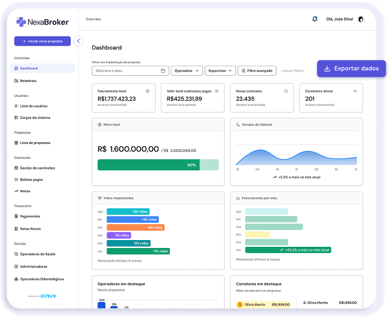Screen dimensions: 391x318
Task: Click the notification bell icon
Action: 315,19
